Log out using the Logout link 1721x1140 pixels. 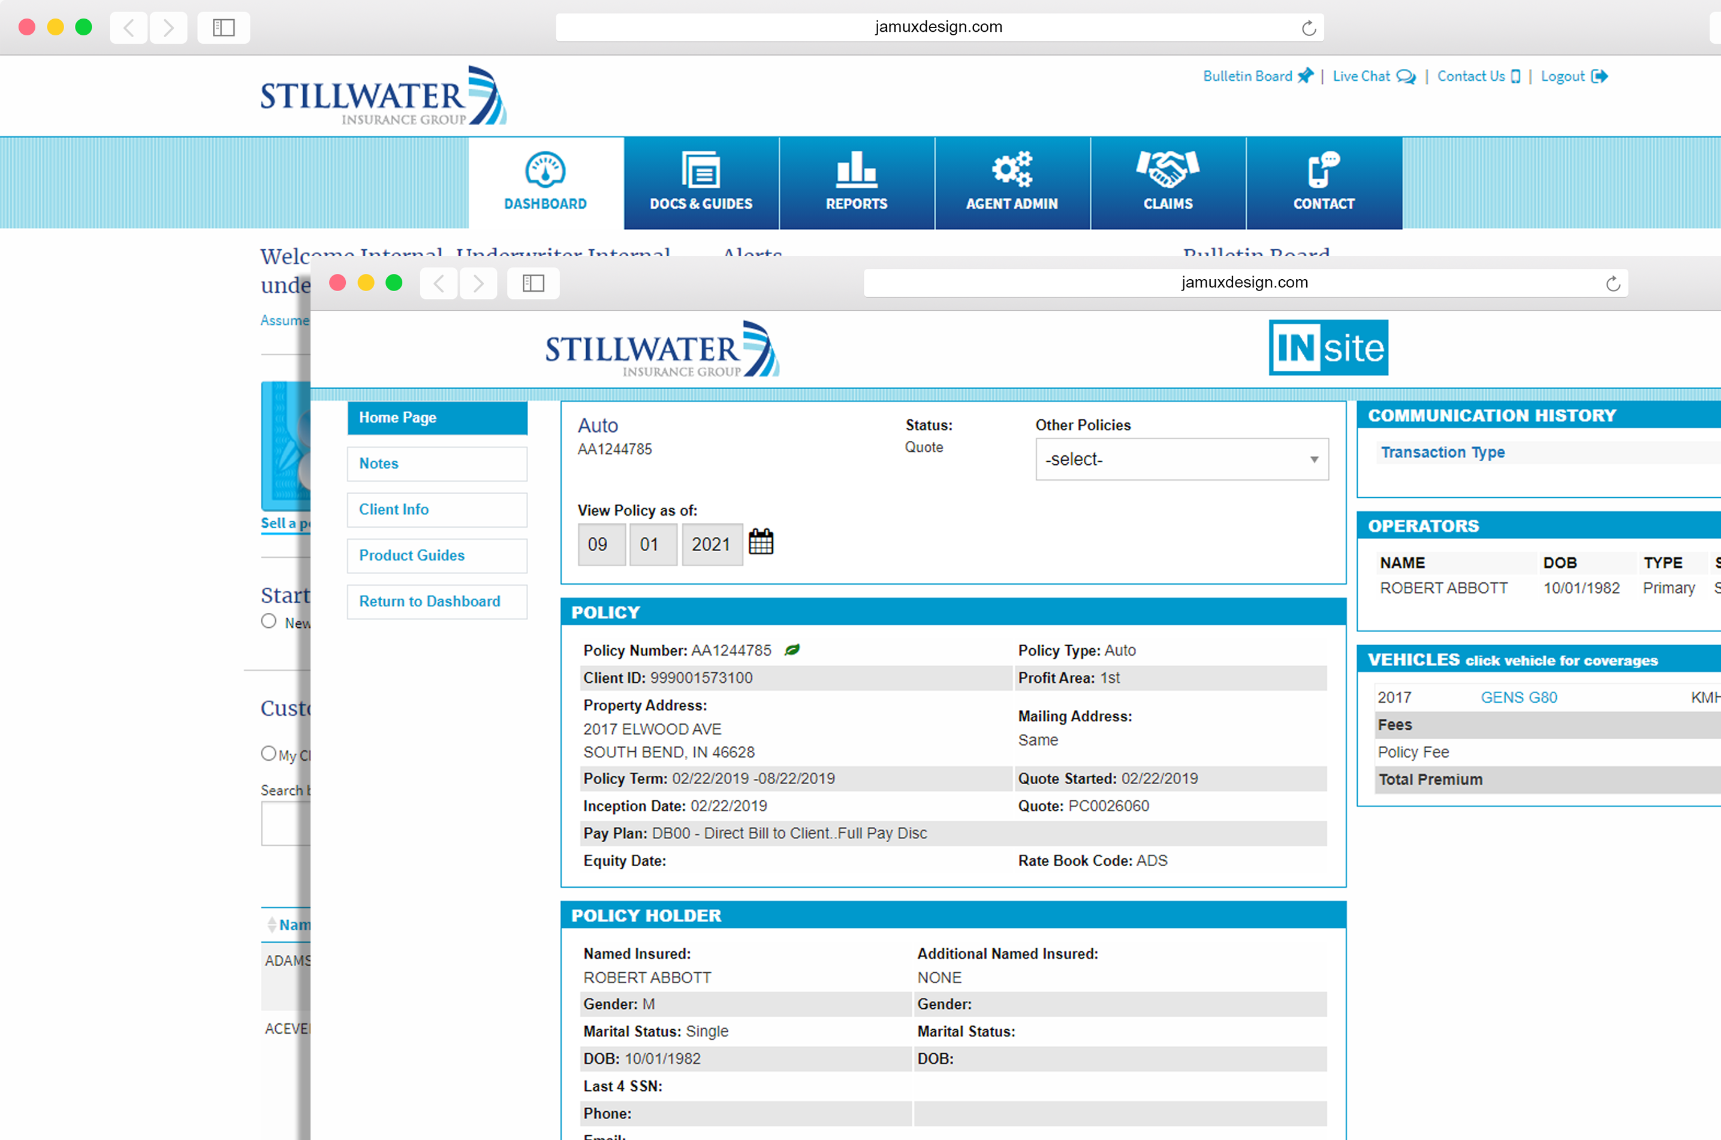pyautogui.click(x=1574, y=76)
